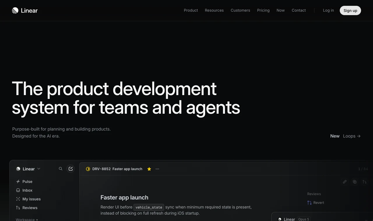Click the compose new issue icon

click(x=71, y=169)
